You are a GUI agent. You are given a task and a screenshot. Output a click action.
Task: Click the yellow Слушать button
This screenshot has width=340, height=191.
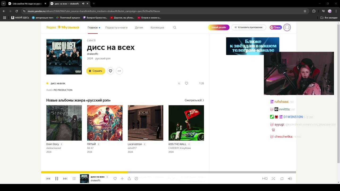coord(96,71)
